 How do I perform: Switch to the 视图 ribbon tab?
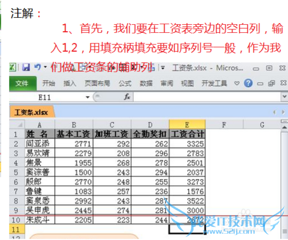(x=187, y=83)
